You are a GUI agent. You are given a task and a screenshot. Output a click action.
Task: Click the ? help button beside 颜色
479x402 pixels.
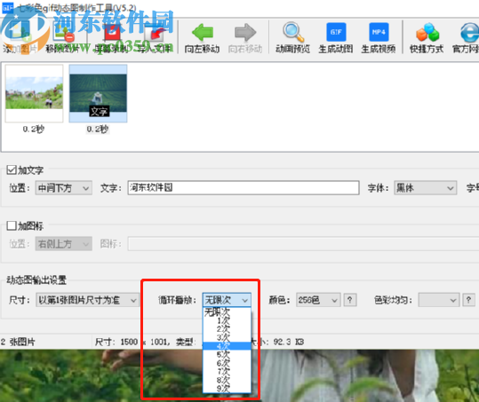click(x=350, y=300)
